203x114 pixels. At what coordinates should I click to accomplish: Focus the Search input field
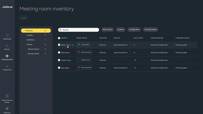coord(79,30)
